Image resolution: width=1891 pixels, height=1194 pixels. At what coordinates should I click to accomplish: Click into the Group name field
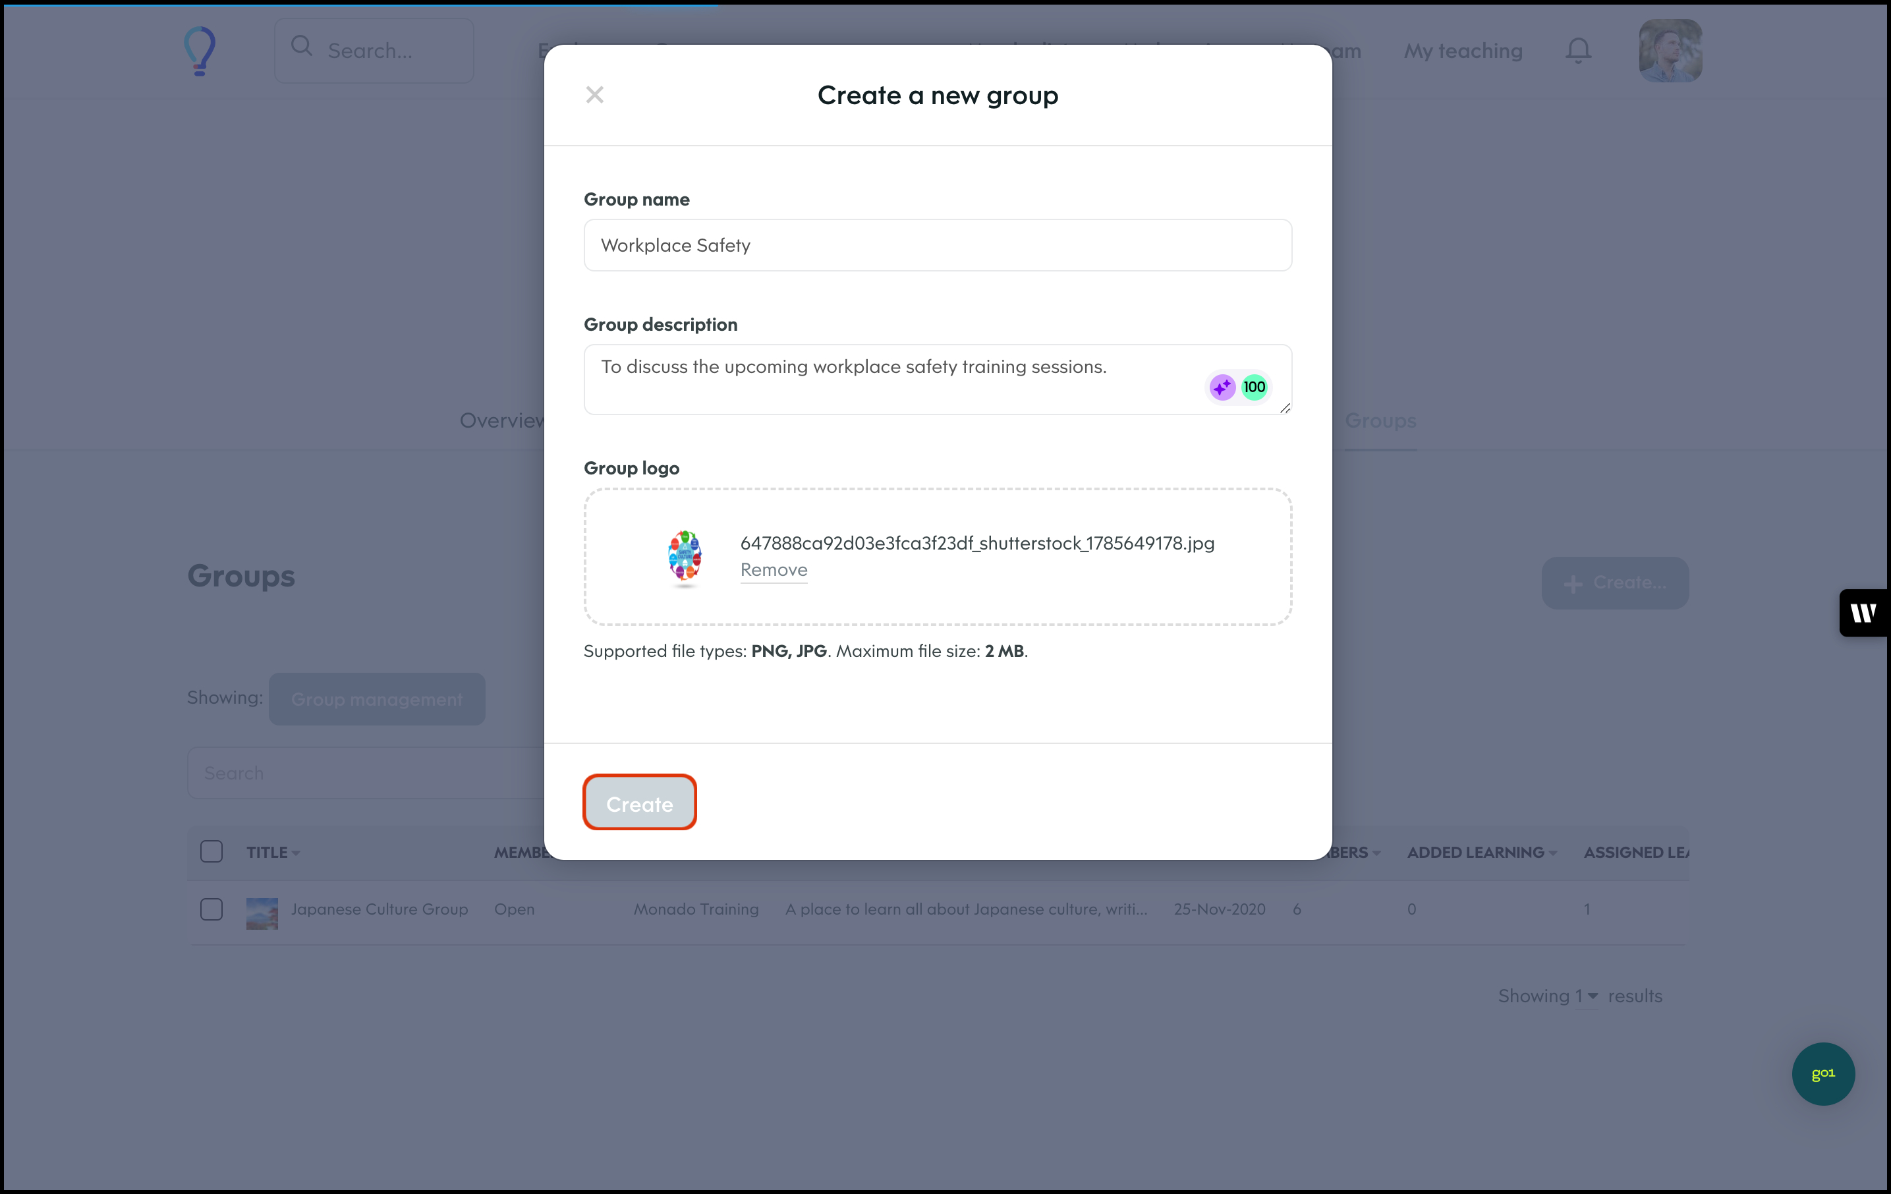coord(937,245)
